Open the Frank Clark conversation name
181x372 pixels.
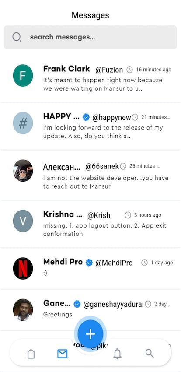[66, 69]
